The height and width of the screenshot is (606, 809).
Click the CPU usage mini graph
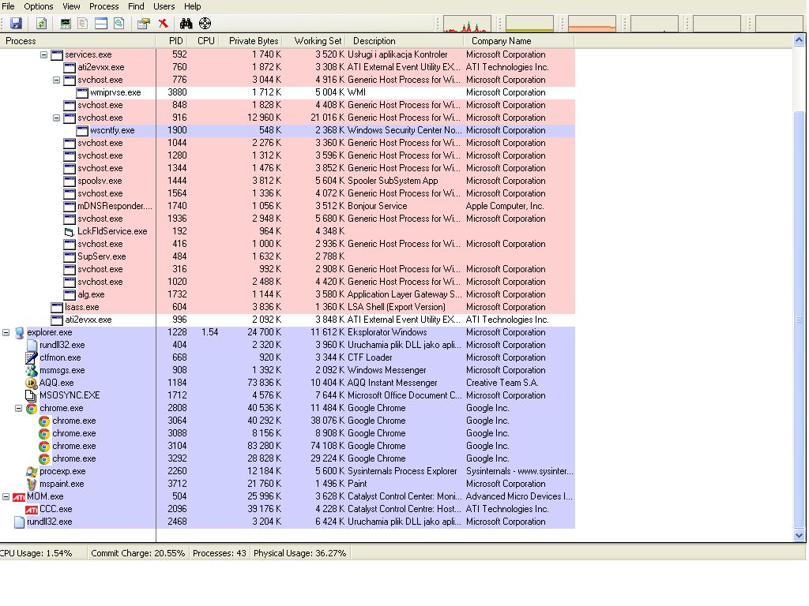click(x=467, y=24)
